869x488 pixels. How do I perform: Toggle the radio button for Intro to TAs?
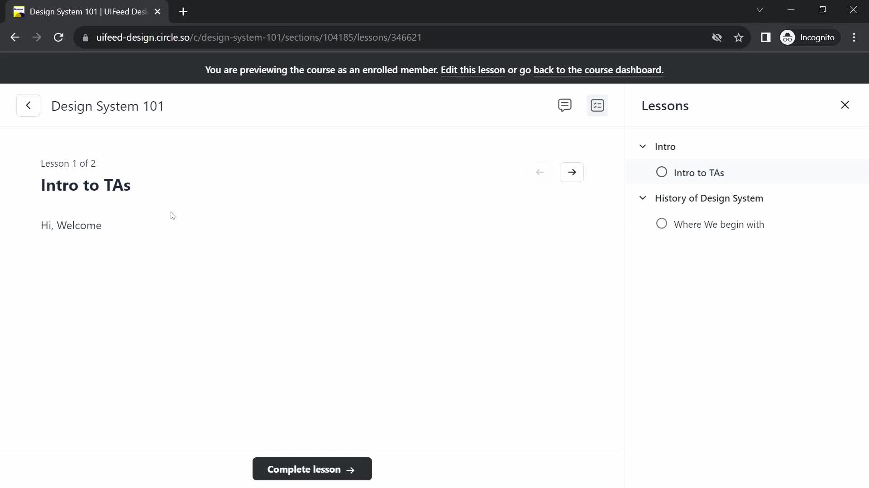point(661,172)
